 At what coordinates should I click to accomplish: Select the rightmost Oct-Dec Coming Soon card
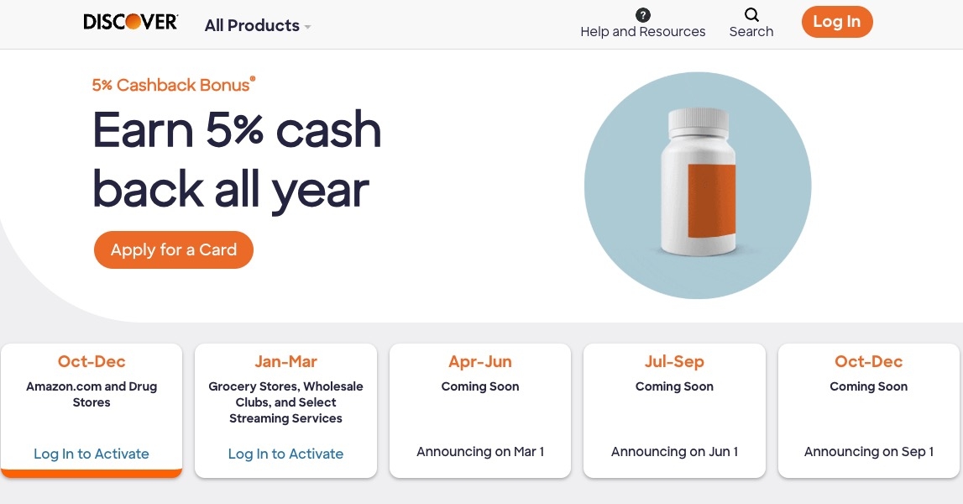point(868,410)
